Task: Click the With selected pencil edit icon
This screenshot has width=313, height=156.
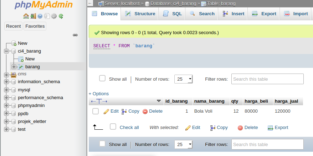Action: (188, 128)
